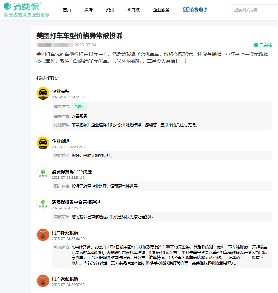Click the complaint description starting 美团打车选的车型价格
Image resolution: width=278 pixels, height=293 pixels.
pyautogui.click(x=152, y=58)
